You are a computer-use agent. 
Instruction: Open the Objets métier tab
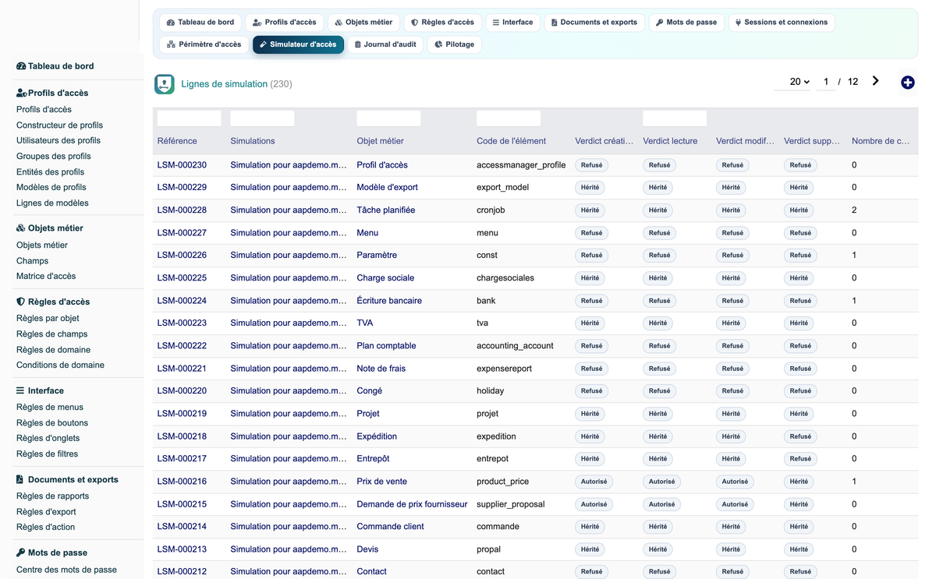point(364,23)
